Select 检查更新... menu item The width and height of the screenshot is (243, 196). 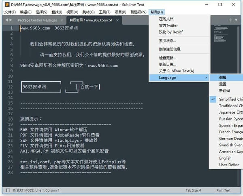(180, 58)
